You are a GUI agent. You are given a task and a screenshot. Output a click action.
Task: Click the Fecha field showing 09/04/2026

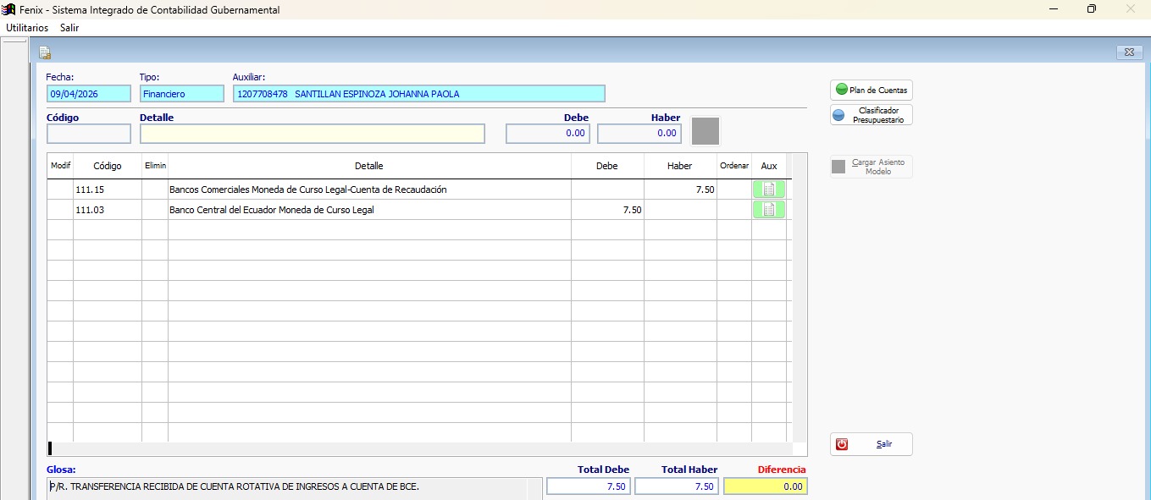(89, 94)
